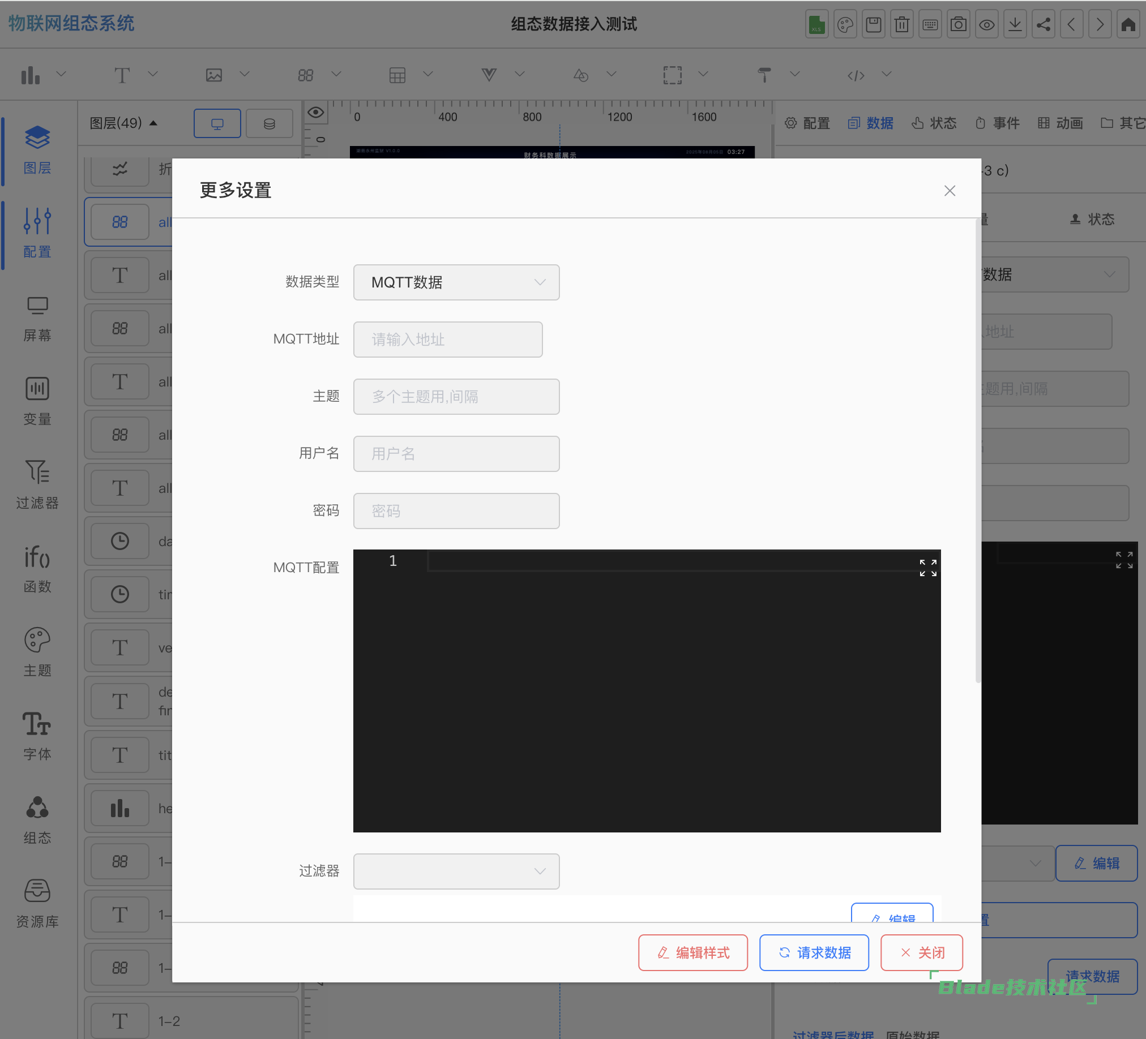Redo with the right arrow icon
Image resolution: width=1146 pixels, height=1039 pixels.
click(x=1101, y=24)
